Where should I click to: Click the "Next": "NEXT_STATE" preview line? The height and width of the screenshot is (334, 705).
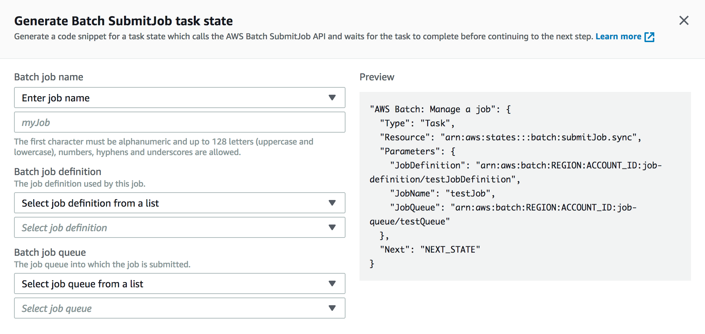click(430, 249)
